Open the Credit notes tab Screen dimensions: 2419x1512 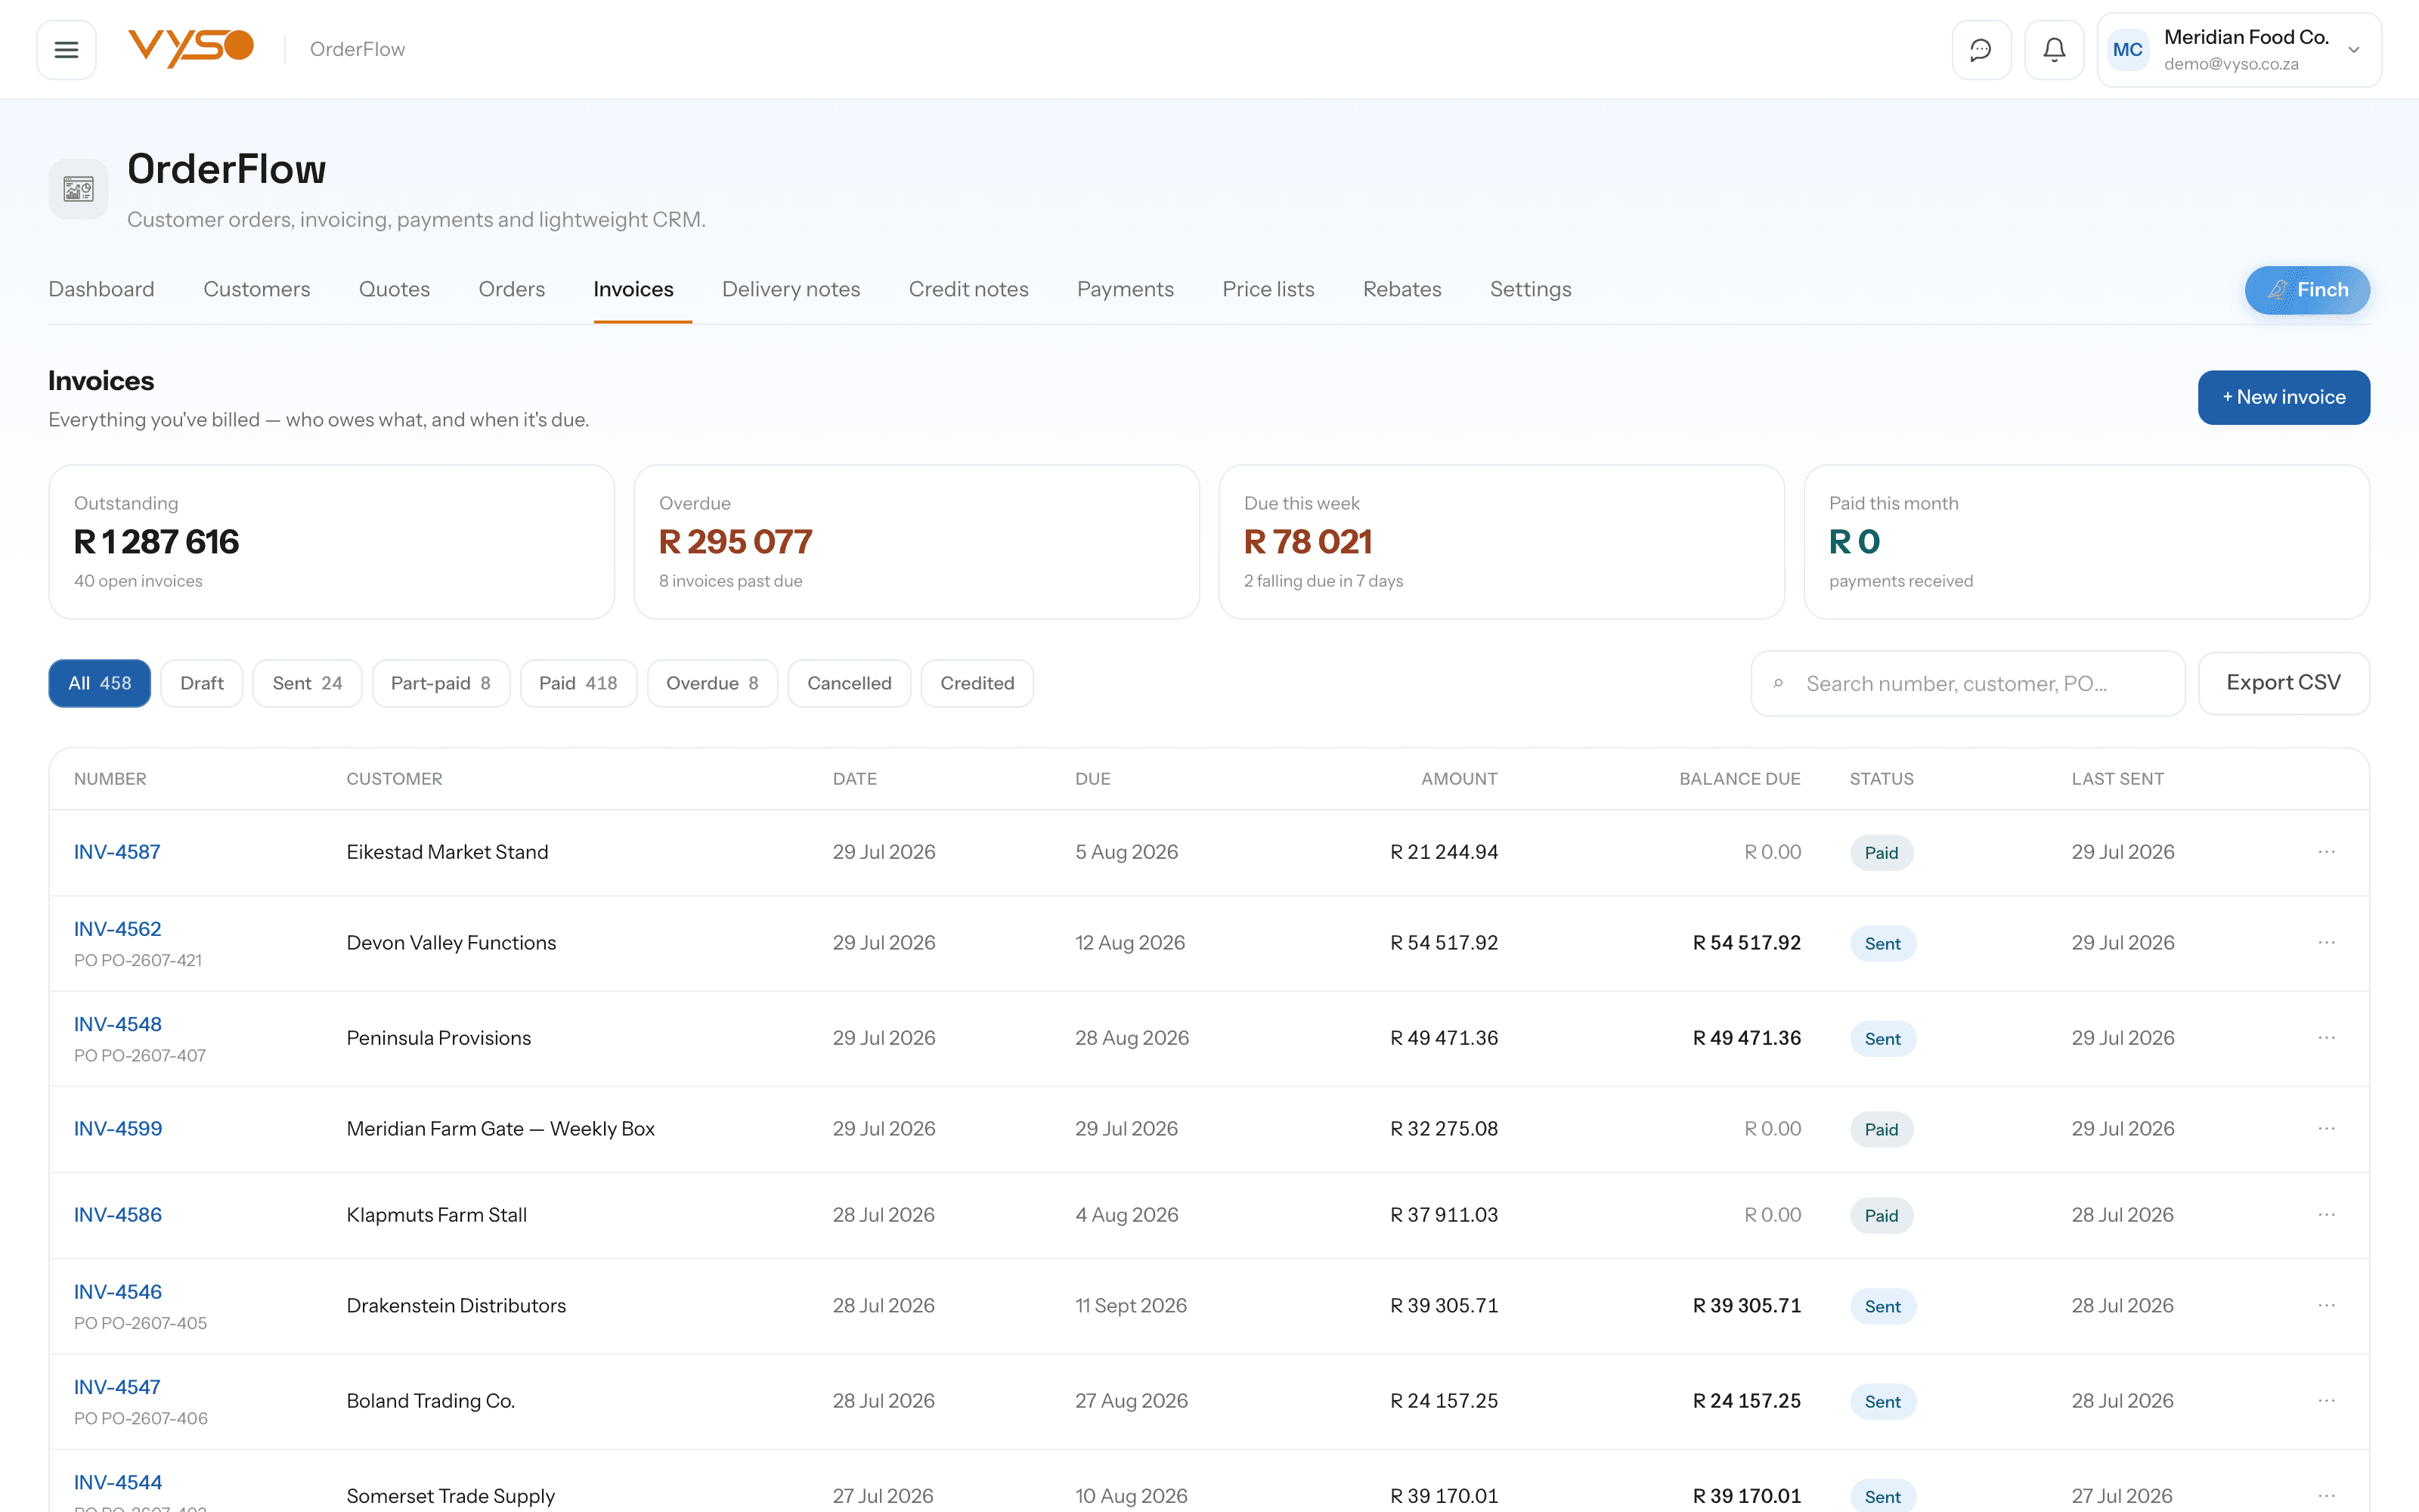[968, 289]
